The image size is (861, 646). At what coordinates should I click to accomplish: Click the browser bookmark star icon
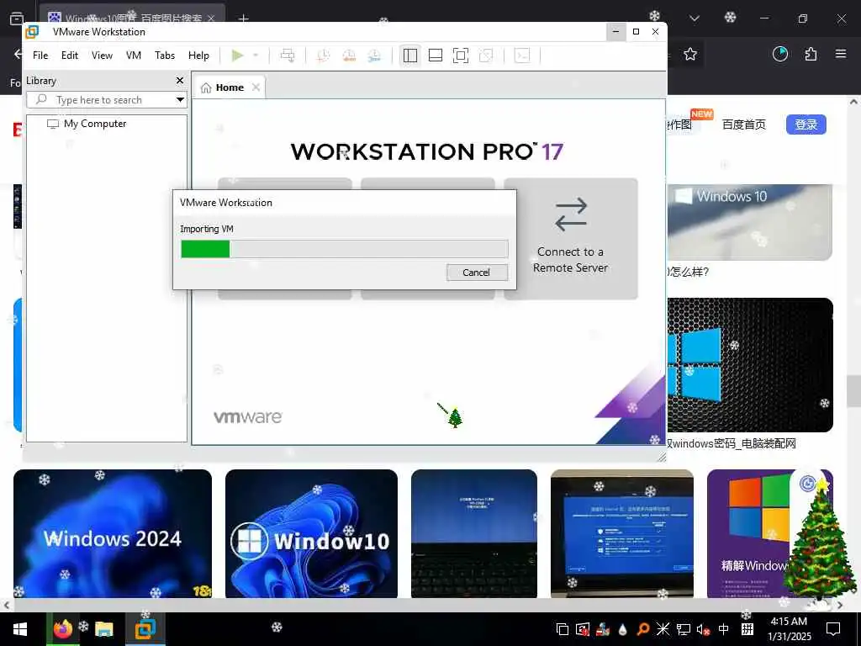690,54
